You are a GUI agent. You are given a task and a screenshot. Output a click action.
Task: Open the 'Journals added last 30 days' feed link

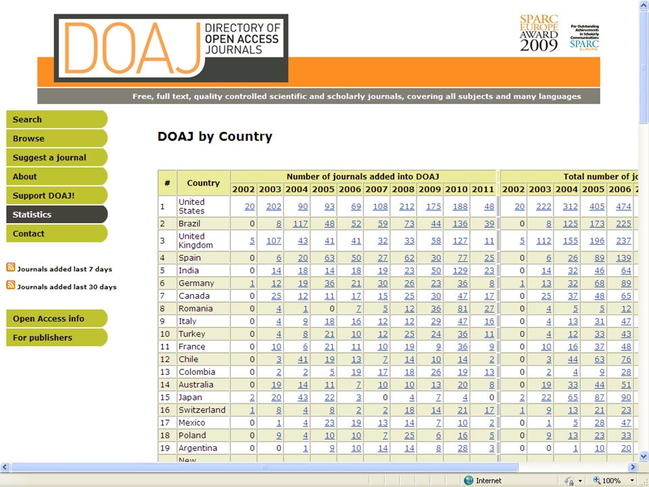tap(67, 287)
